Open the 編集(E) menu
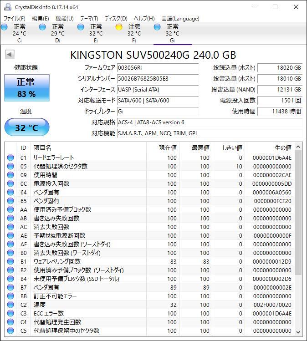The height and width of the screenshot is (341, 307). tap(41, 19)
